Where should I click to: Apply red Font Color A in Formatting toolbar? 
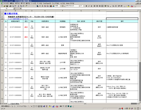[132, 6]
